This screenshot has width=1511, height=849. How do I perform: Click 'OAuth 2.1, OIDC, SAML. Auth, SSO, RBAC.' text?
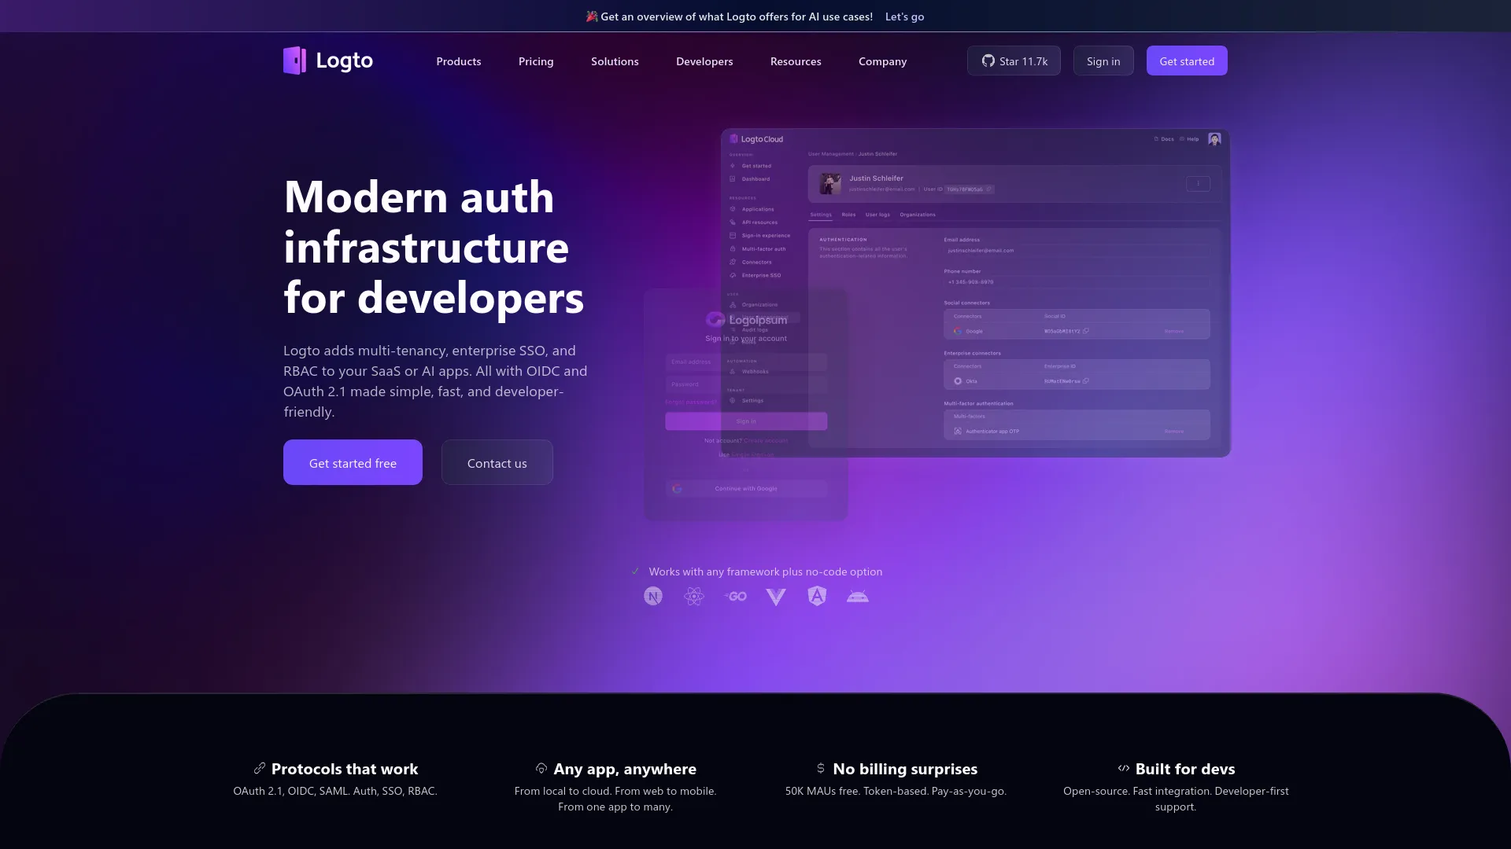pos(335,791)
